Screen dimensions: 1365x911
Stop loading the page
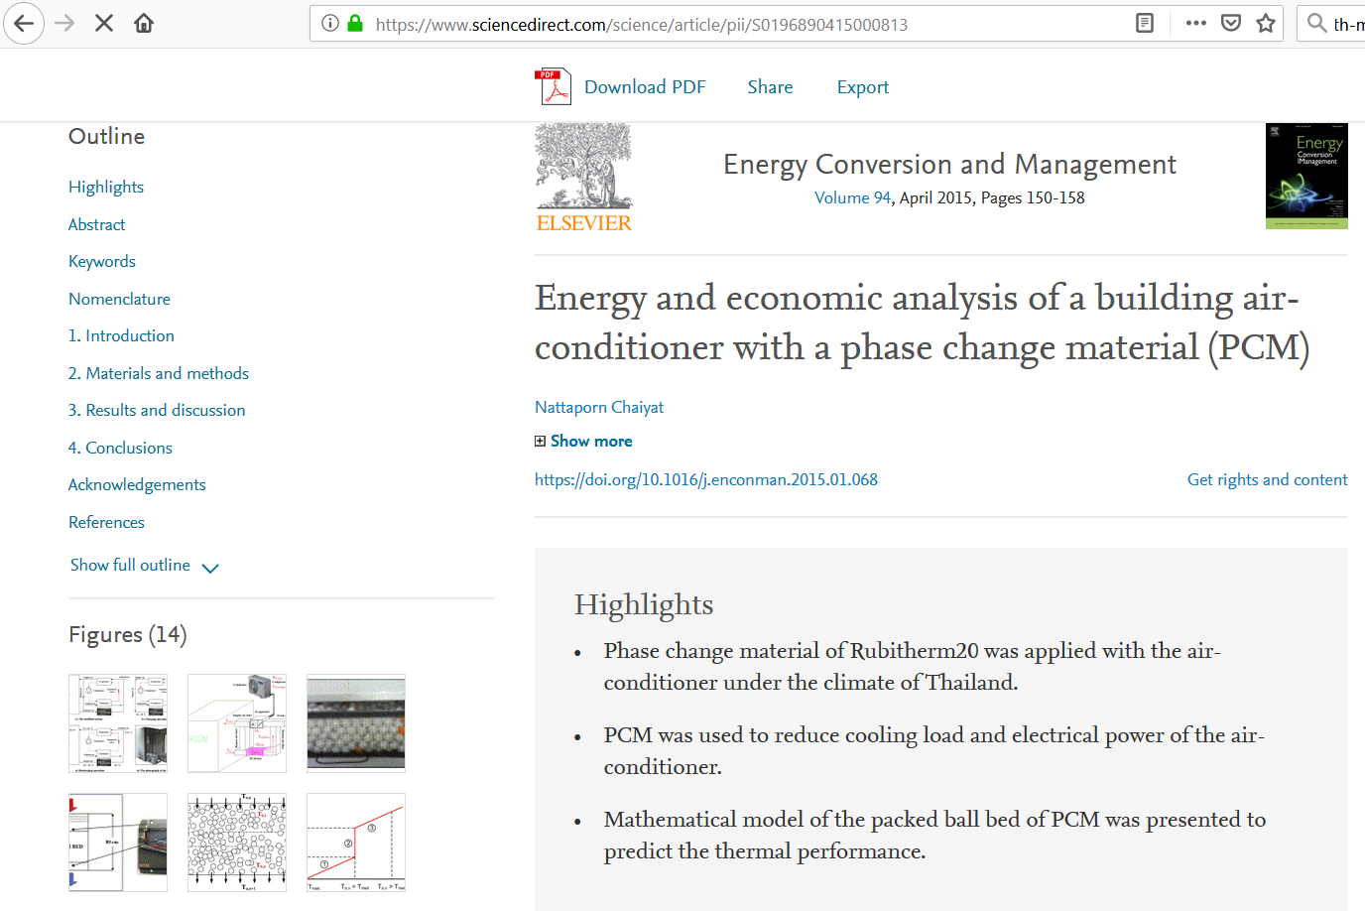tap(104, 23)
